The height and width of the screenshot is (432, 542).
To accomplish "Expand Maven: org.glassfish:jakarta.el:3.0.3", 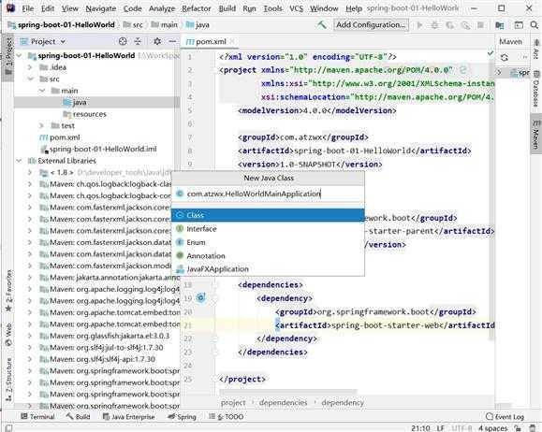I will (30, 336).
